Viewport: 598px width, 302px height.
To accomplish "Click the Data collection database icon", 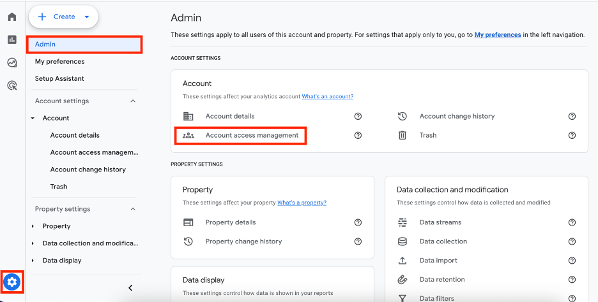I will pos(402,241).
